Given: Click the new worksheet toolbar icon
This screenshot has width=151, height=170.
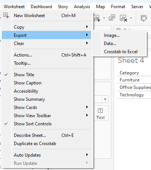Looking at the screenshot, I should point(97,18).
